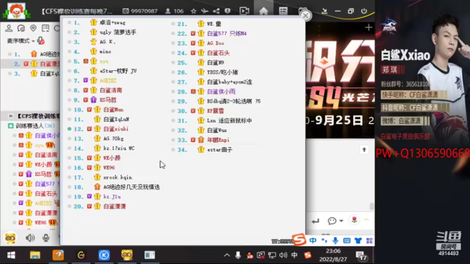
Task: Open the Windows Start menu
Action: [x=11, y=255]
